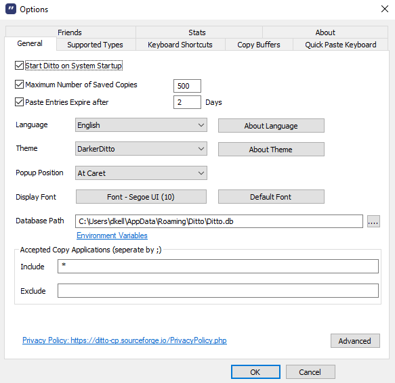Open the Language dropdown set to English

pos(141,125)
